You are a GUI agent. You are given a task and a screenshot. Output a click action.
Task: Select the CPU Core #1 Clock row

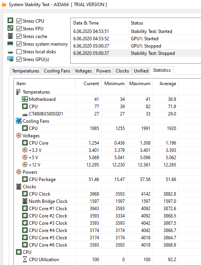click(96, 208)
